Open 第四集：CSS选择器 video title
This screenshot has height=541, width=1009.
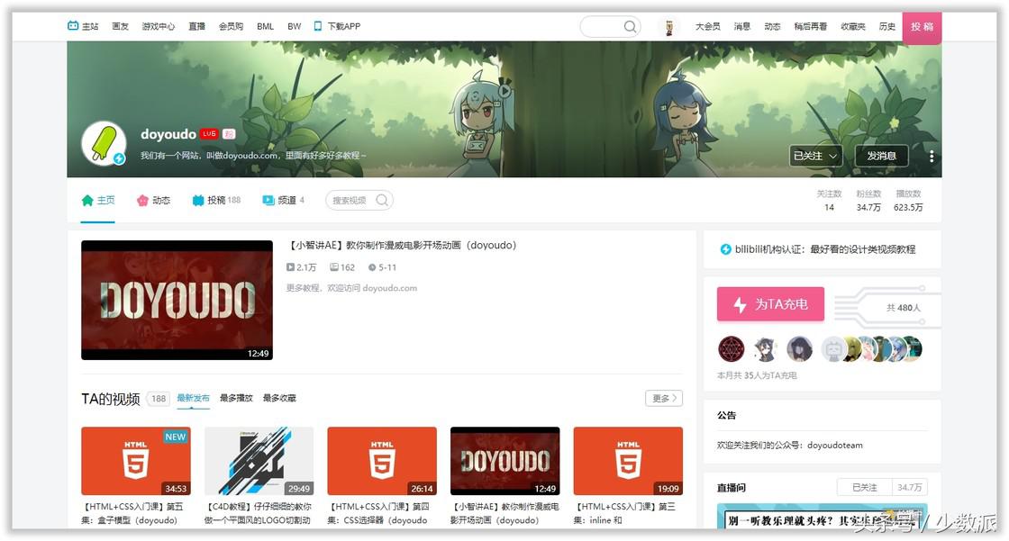click(x=379, y=513)
